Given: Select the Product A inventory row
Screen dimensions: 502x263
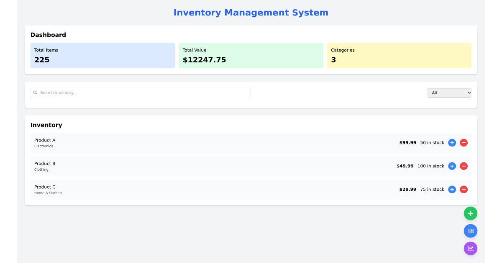Looking at the screenshot, I should point(209,143).
